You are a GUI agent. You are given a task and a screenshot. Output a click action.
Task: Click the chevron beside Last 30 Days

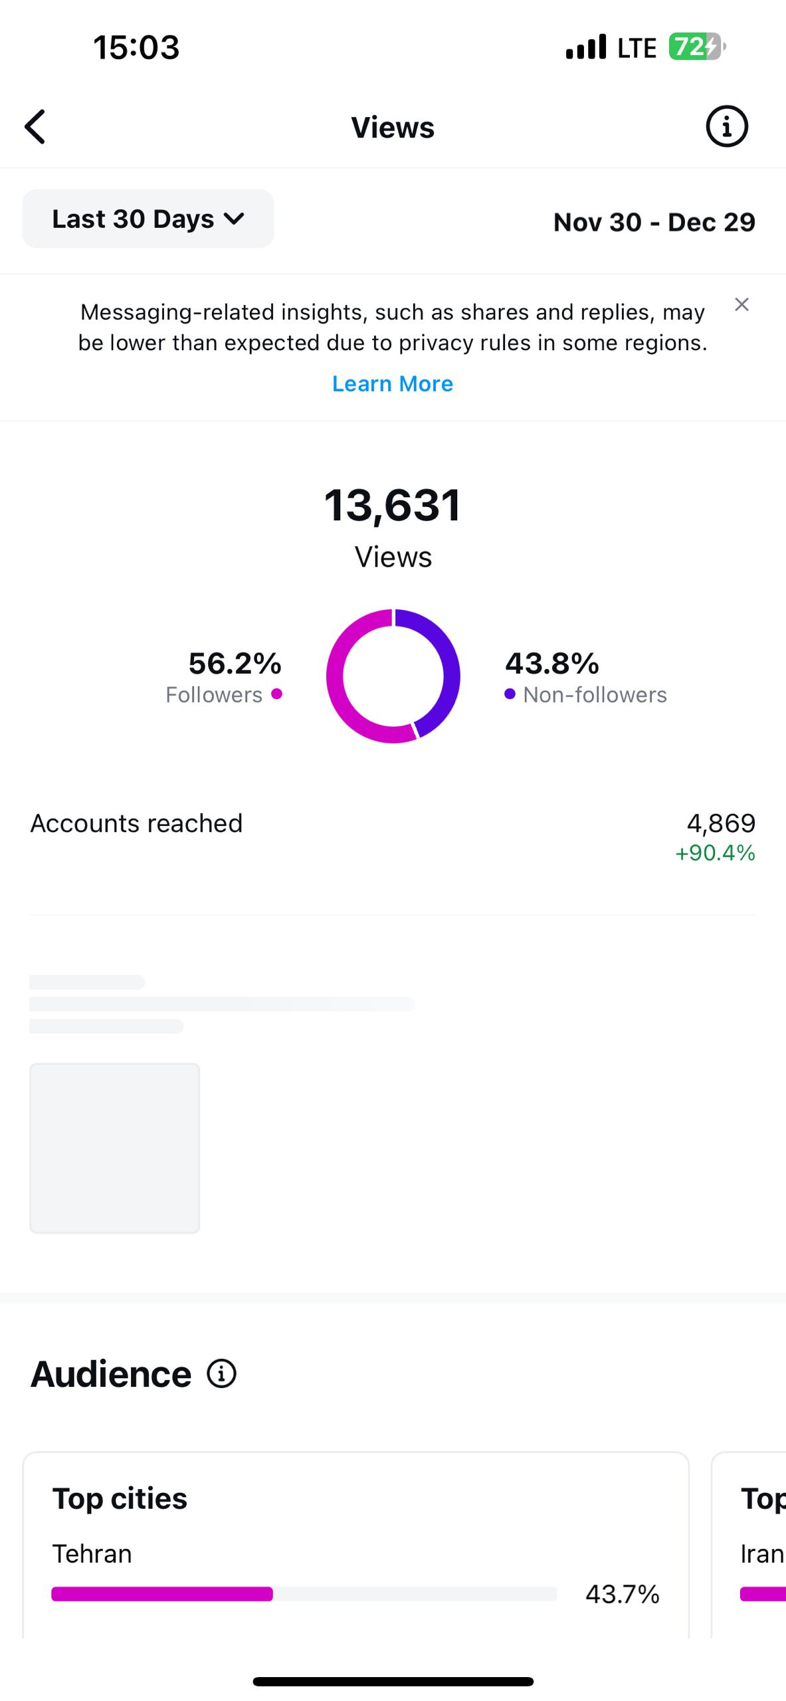click(234, 219)
